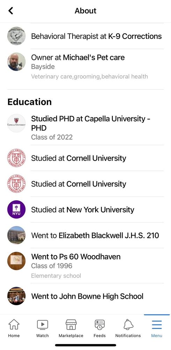This screenshot has height=350, width=171.
Task: Open the Menu hamburger icon
Action: pos(157,324)
